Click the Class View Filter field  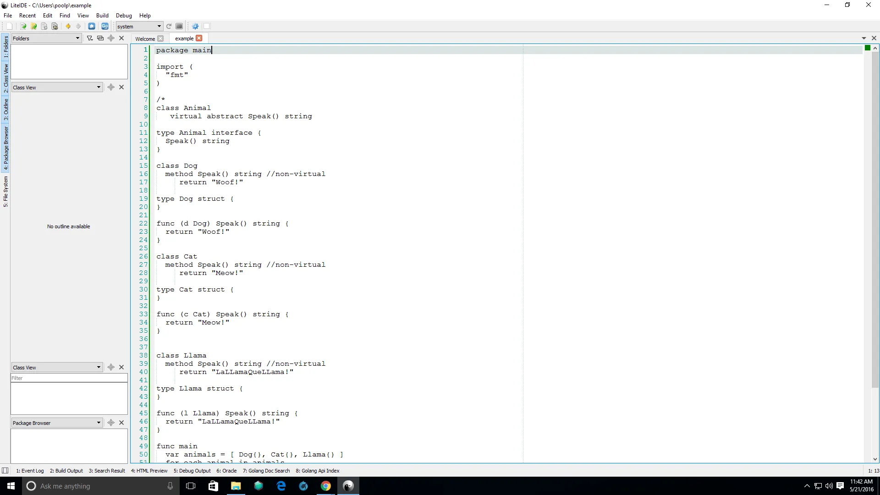(69, 378)
